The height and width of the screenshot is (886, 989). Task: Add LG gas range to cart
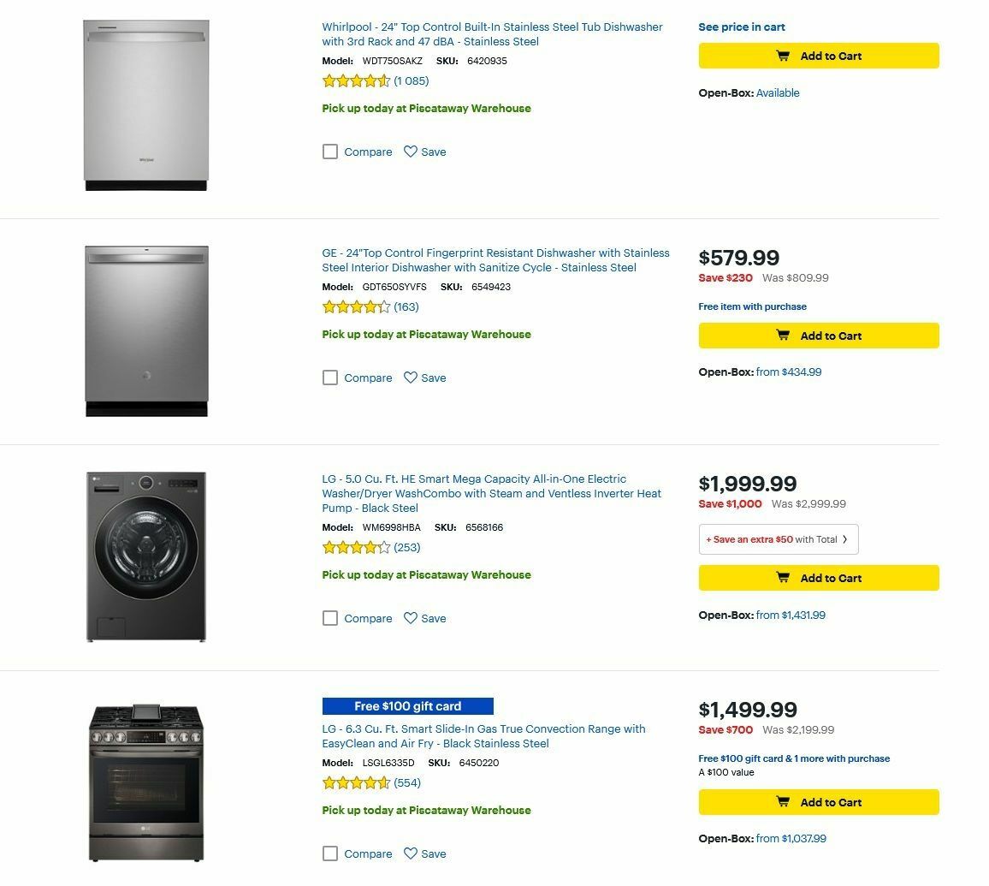(819, 802)
